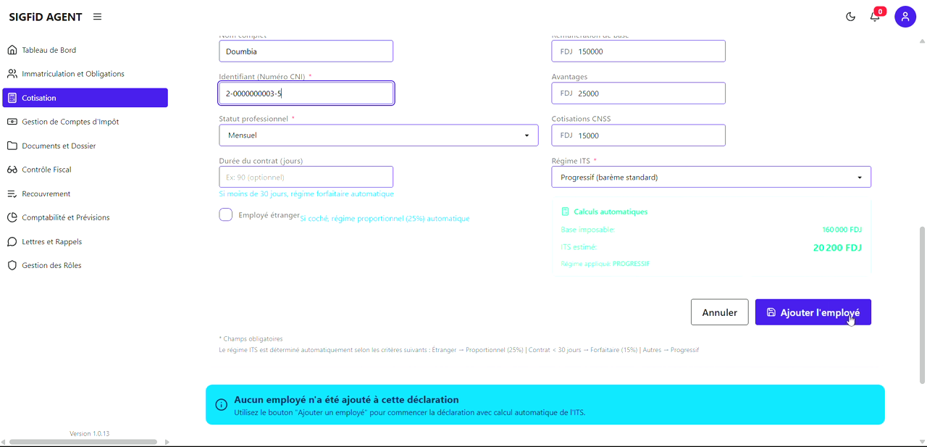Toggle dark mode with the moon icon

(850, 17)
